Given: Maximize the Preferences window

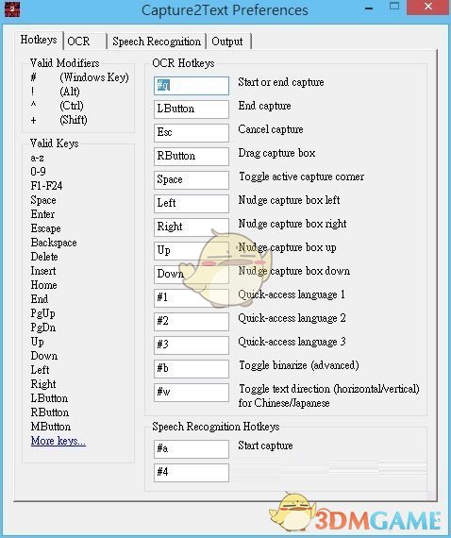Looking at the screenshot, I should click(x=394, y=7).
